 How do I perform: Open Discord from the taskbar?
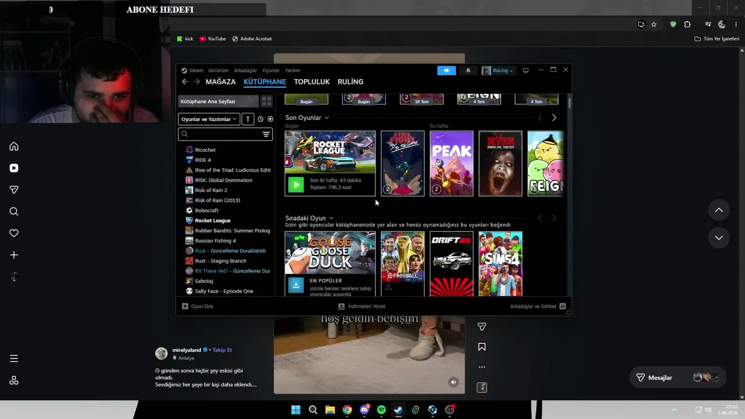point(364,410)
